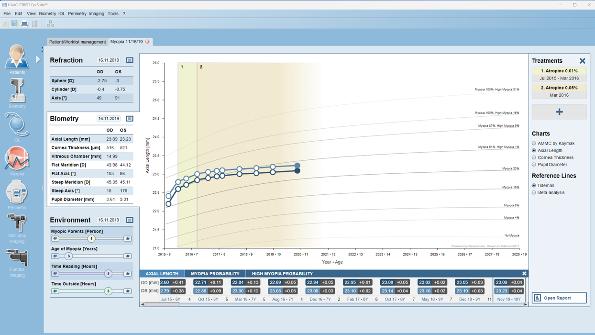Image resolution: width=595 pixels, height=335 pixels.
Task: Expand Biometry panel details icon
Action: (x=130, y=119)
